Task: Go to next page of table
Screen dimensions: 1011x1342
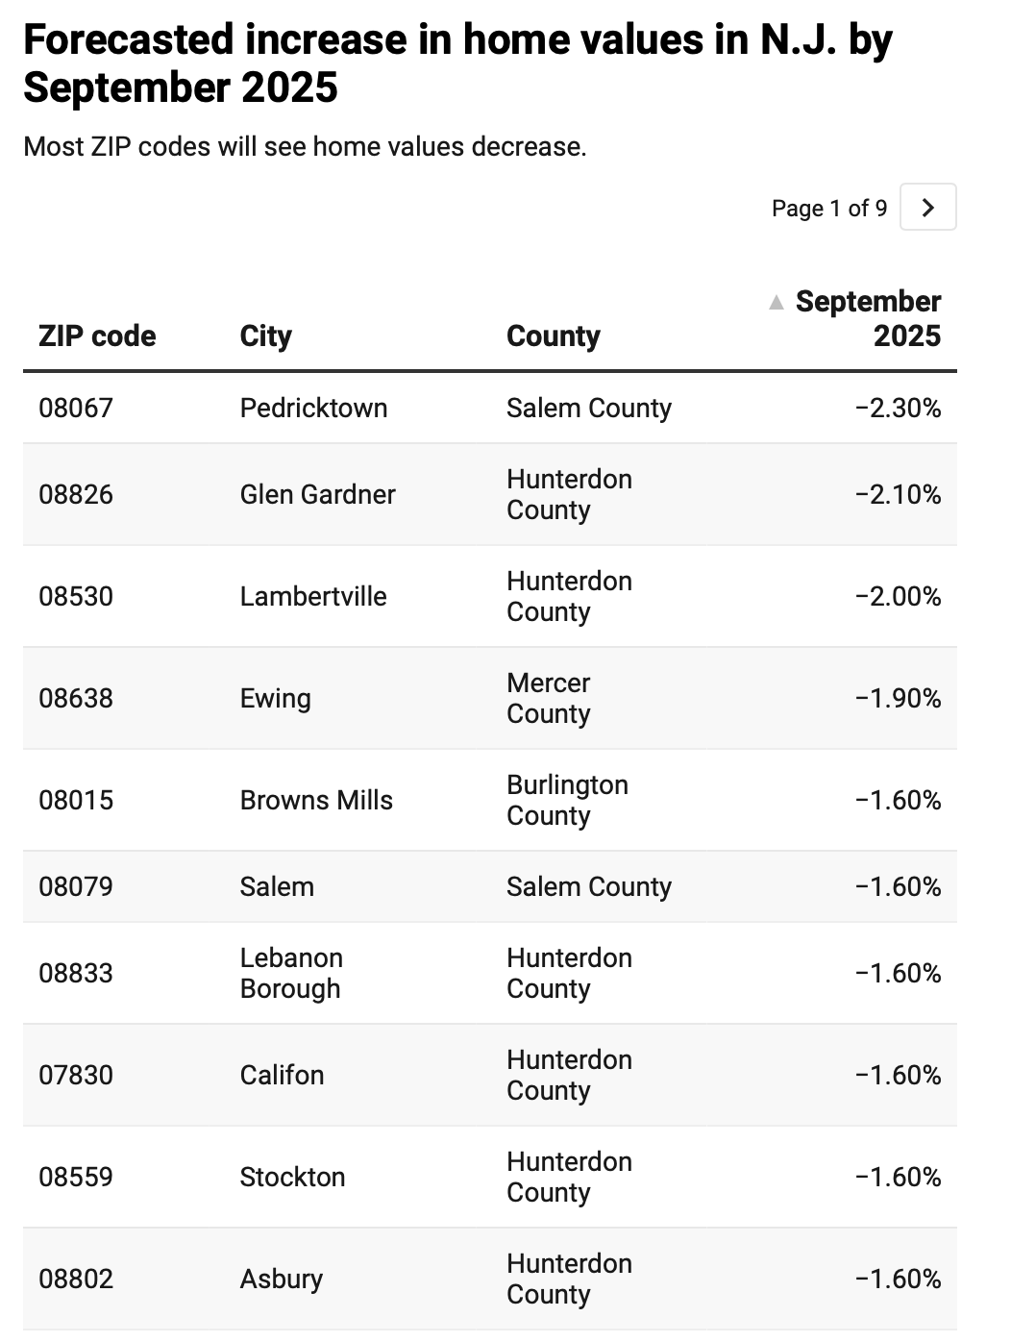Action: 927,207
